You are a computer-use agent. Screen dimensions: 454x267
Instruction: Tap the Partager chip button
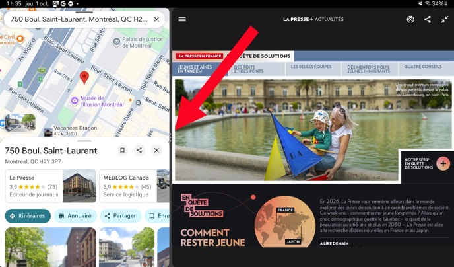coord(121,216)
